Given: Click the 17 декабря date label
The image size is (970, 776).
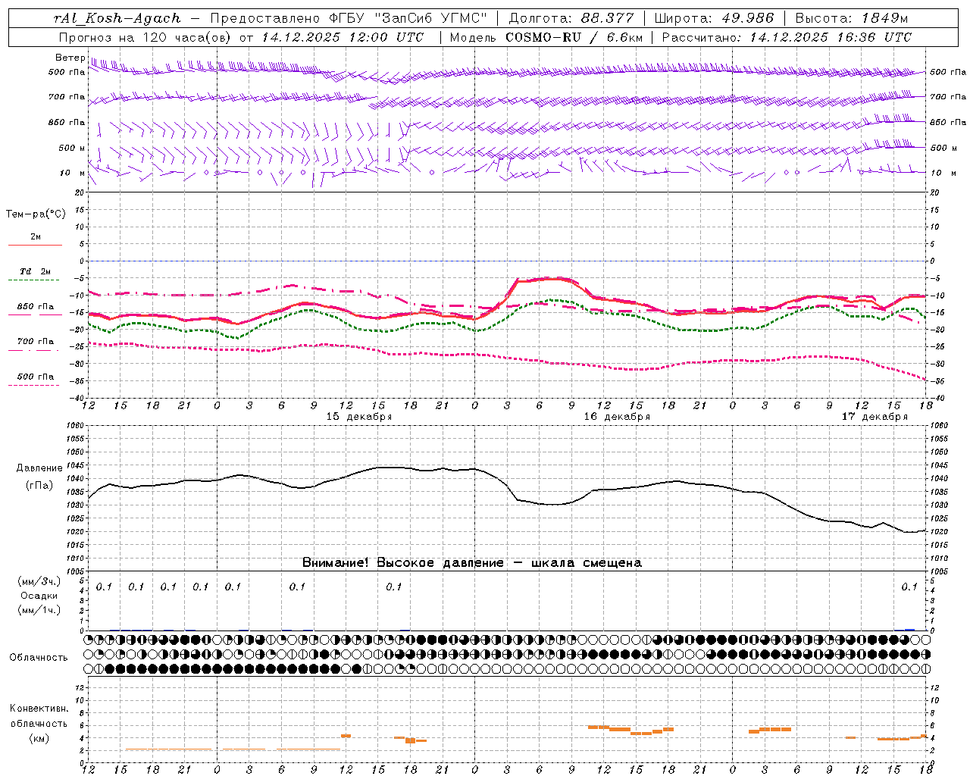Looking at the screenshot, I should coord(875,417).
